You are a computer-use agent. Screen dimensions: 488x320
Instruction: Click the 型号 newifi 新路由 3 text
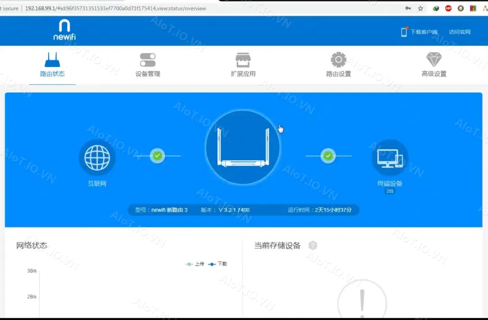[161, 210]
